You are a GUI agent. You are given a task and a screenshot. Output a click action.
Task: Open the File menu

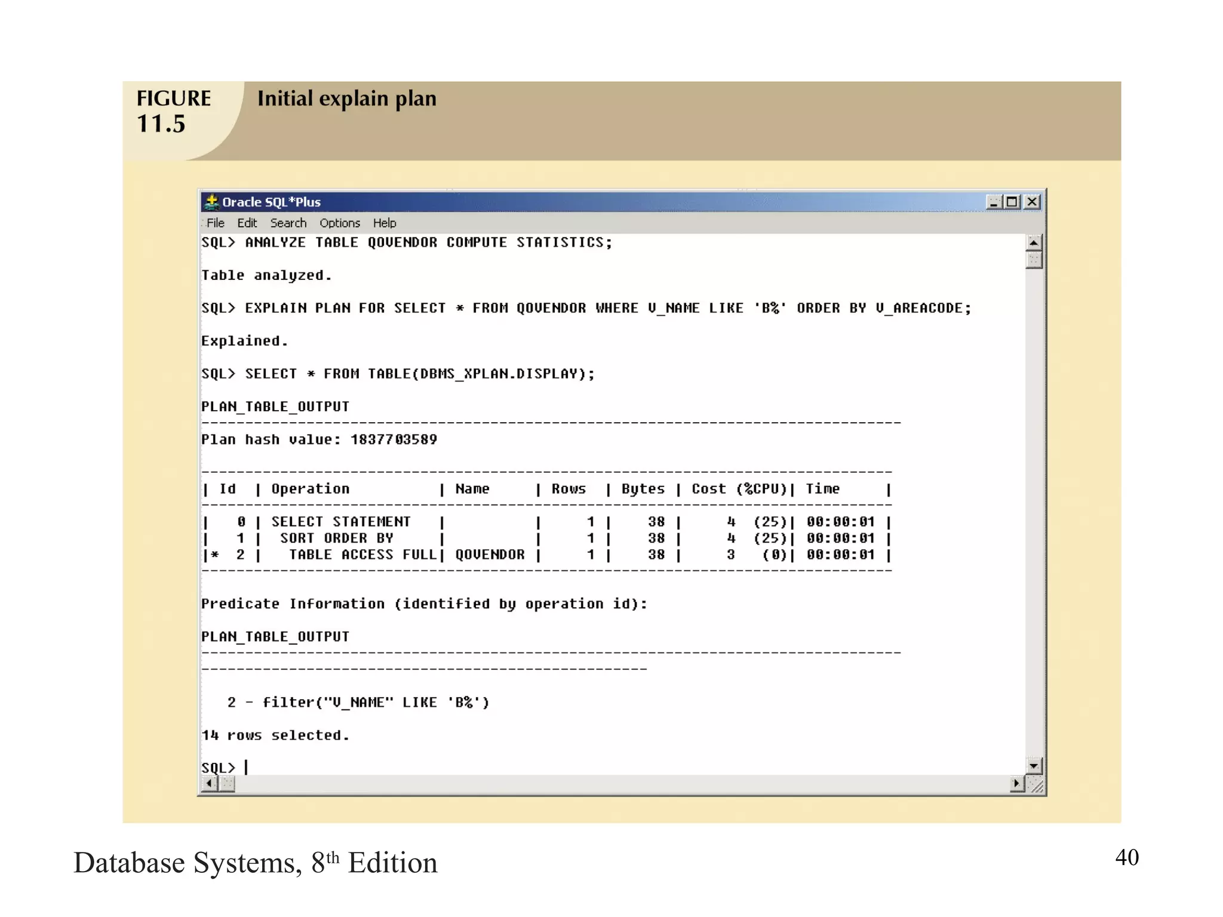(x=215, y=223)
